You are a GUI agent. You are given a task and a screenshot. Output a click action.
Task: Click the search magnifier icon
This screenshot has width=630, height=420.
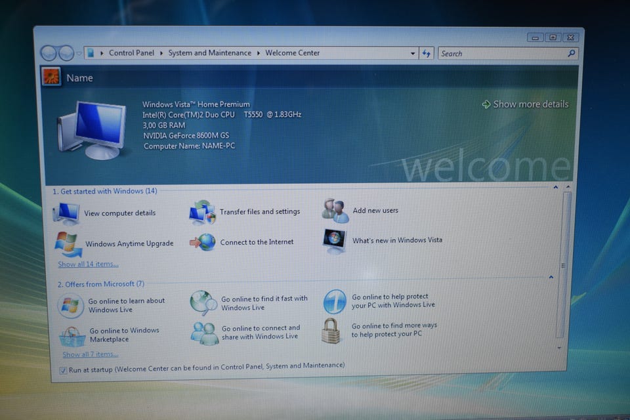(x=572, y=53)
